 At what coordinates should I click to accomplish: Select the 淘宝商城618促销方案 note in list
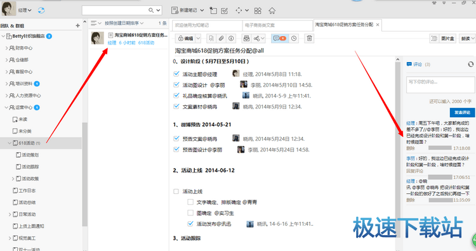[x=129, y=39]
